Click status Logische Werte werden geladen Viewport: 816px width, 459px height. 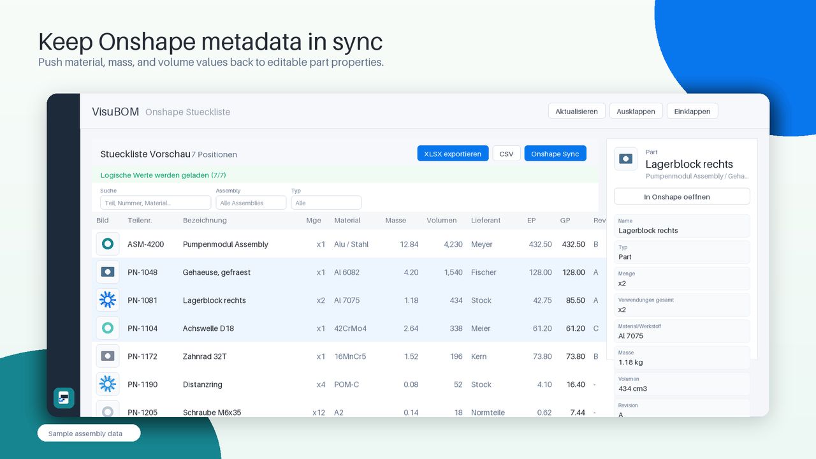click(x=163, y=175)
